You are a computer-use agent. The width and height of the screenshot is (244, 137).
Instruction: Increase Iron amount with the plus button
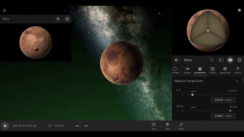(182, 95)
